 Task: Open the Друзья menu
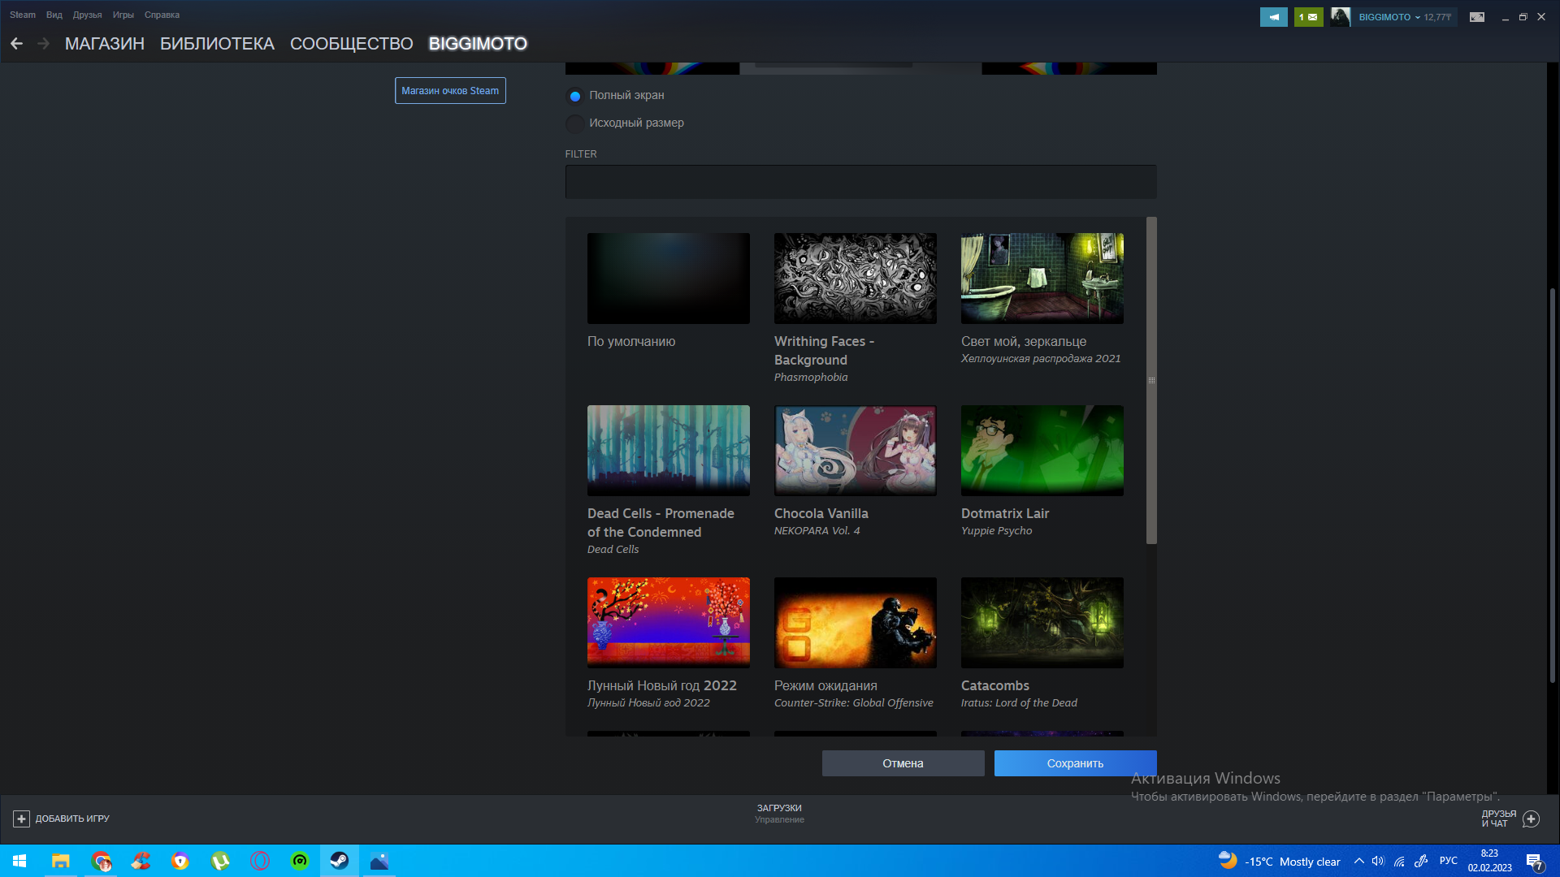pos(87,15)
